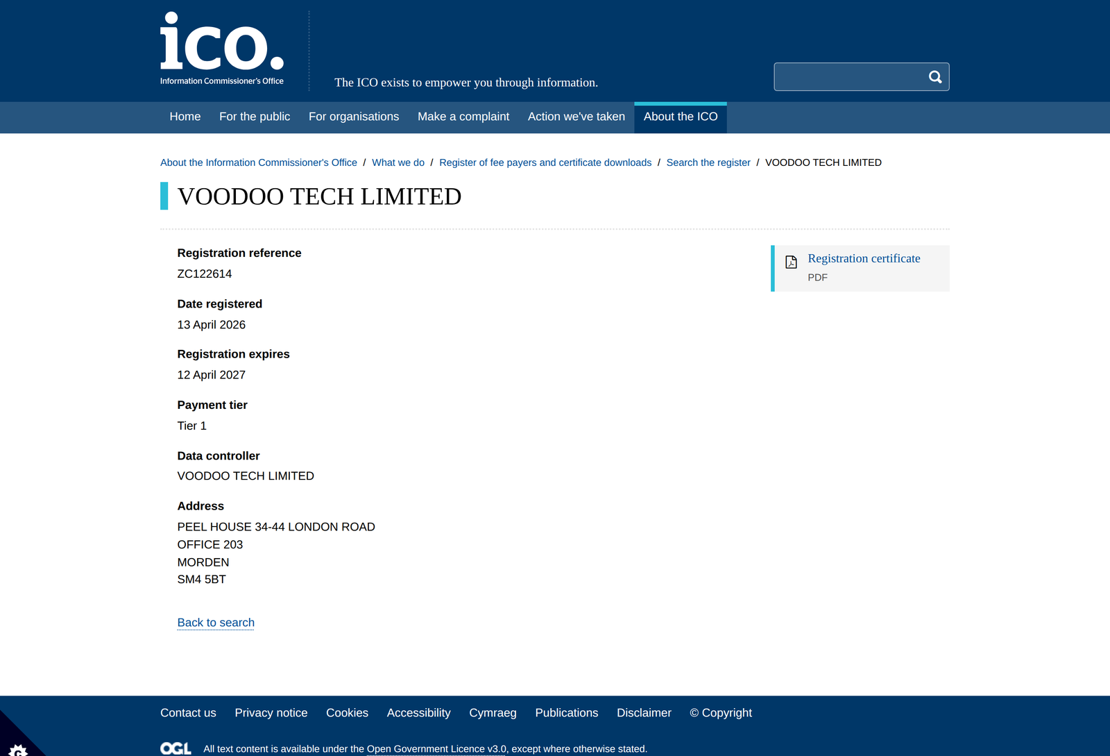Click payment tier value Tier 1
The width and height of the screenshot is (1110, 756).
[192, 426]
